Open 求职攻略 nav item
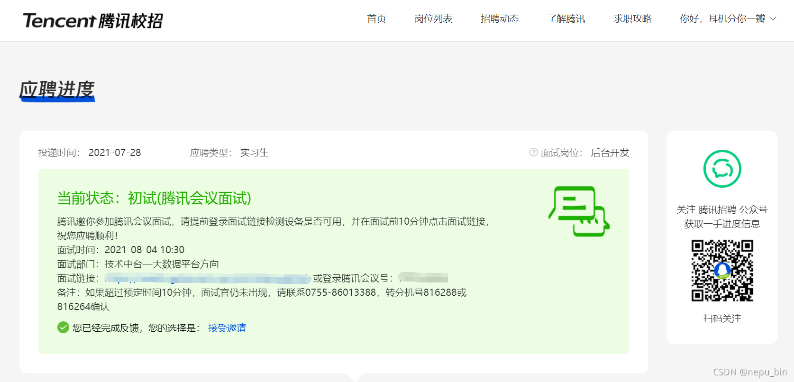 (x=632, y=18)
